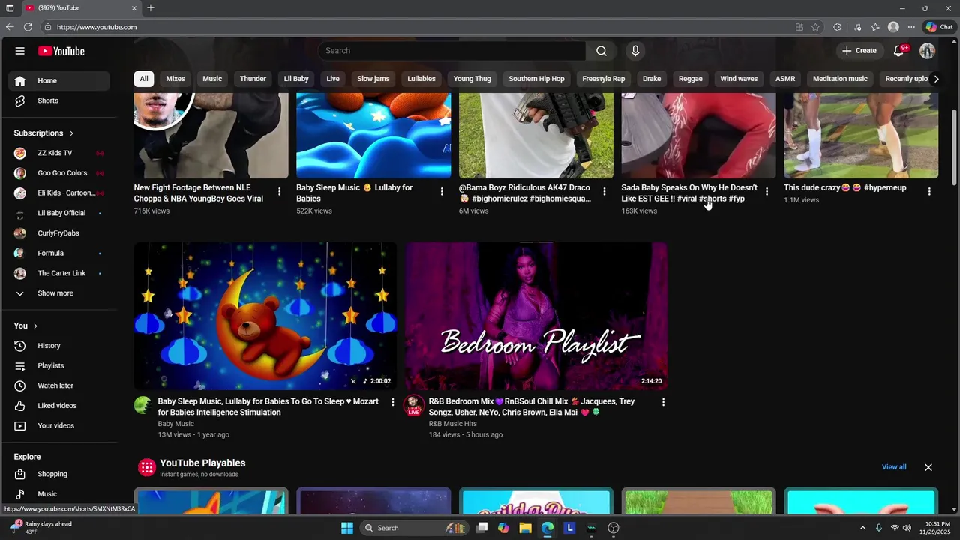Image resolution: width=960 pixels, height=540 pixels.
Task: Start voice search with microphone
Action: [x=635, y=51]
